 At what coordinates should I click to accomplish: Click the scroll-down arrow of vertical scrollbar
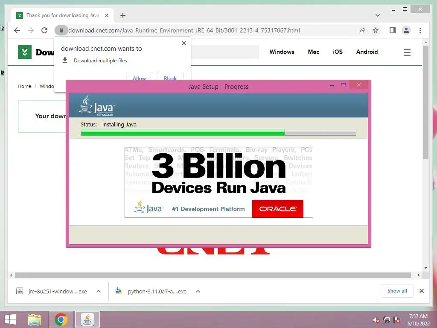425,268
